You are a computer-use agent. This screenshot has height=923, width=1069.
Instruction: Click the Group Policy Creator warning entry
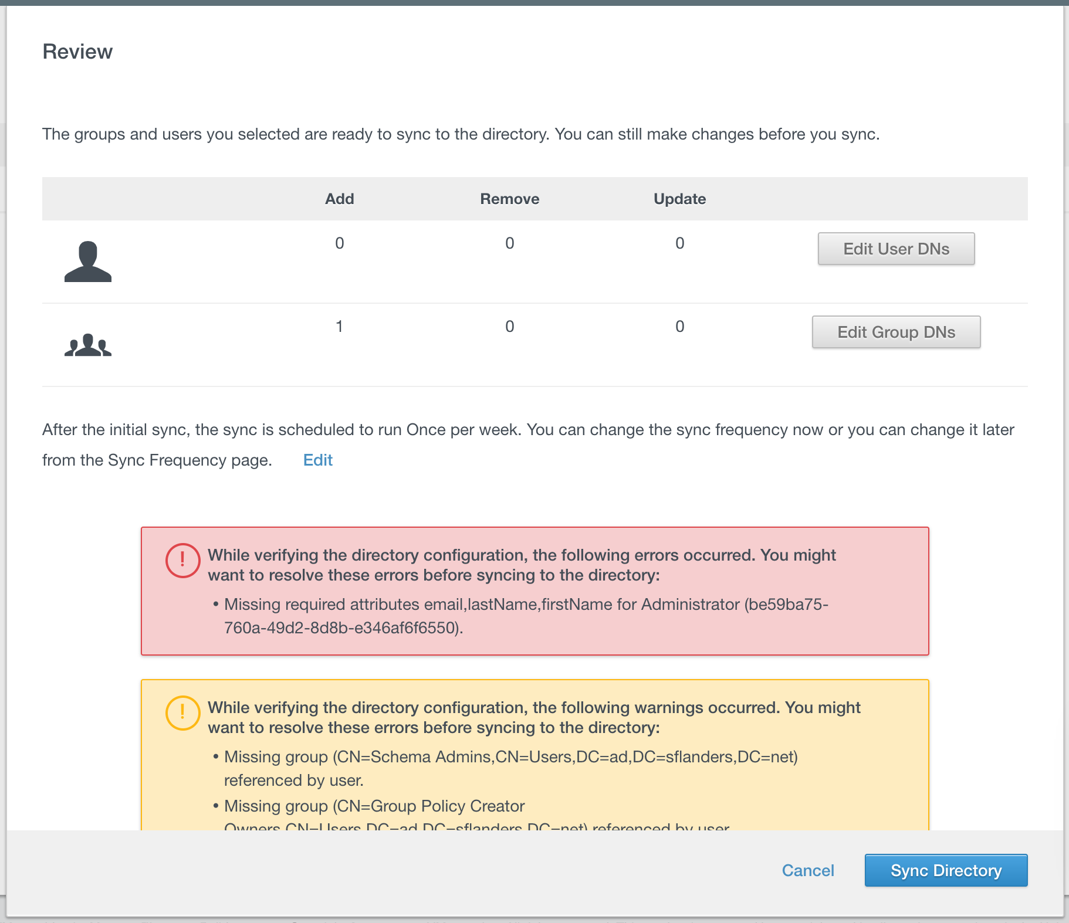pos(374,806)
